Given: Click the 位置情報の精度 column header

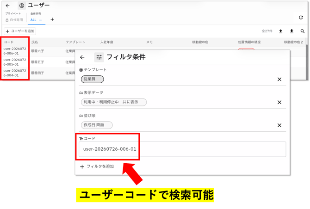Looking at the screenshot, I should pyautogui.click(x=249, y=42).
